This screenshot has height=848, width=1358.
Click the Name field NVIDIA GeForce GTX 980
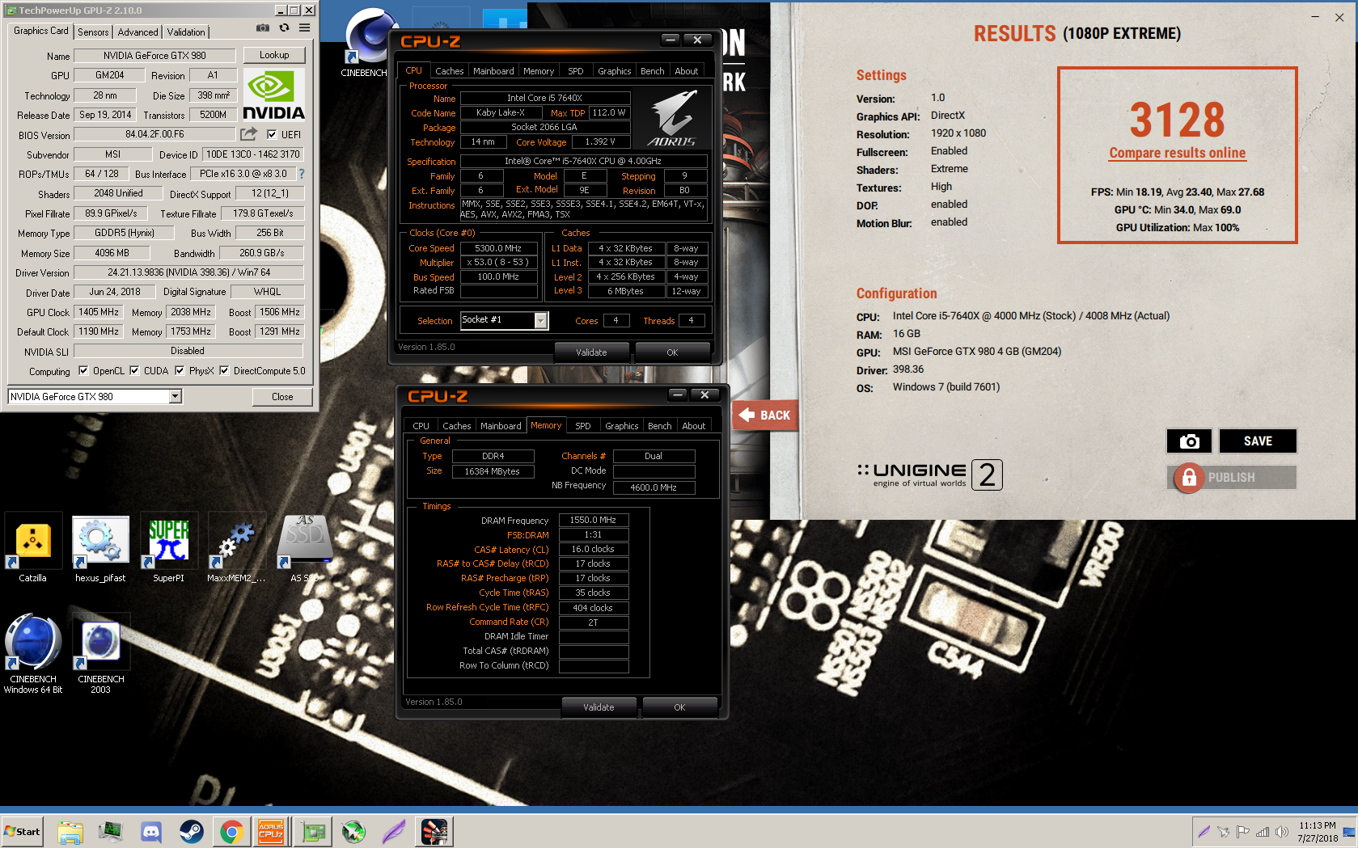(154, 56)
